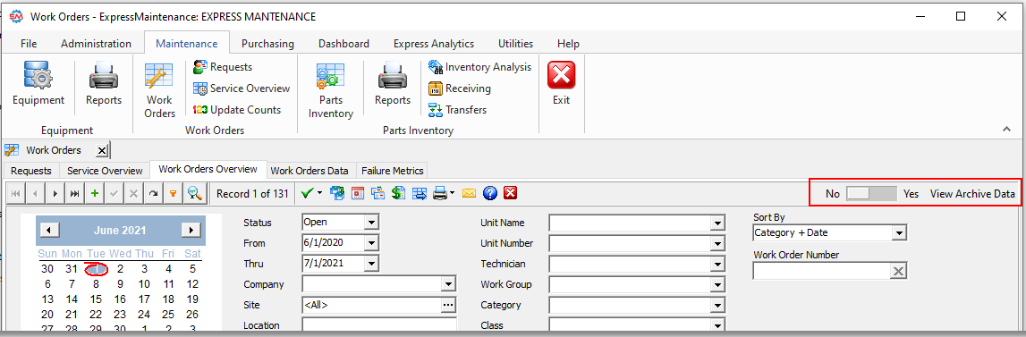The height and width of the screenshot is (337, 1026).
Task: Close the Work Orders document tab
Action: click(x=101, y=150)
